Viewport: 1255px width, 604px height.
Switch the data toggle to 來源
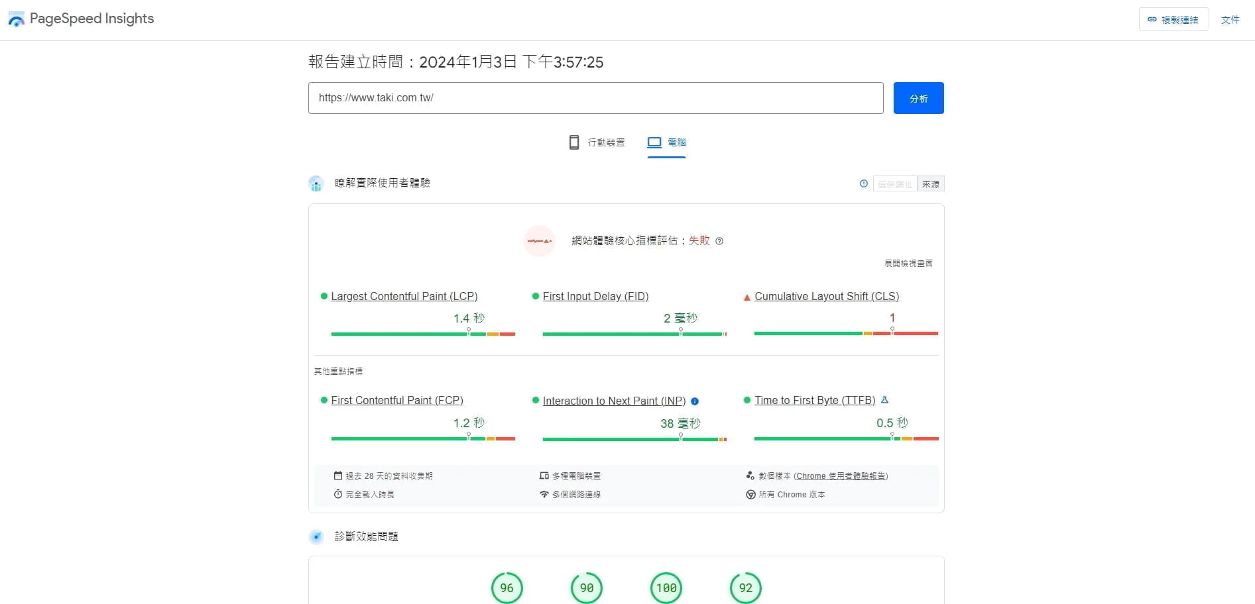tap(931, 184)
